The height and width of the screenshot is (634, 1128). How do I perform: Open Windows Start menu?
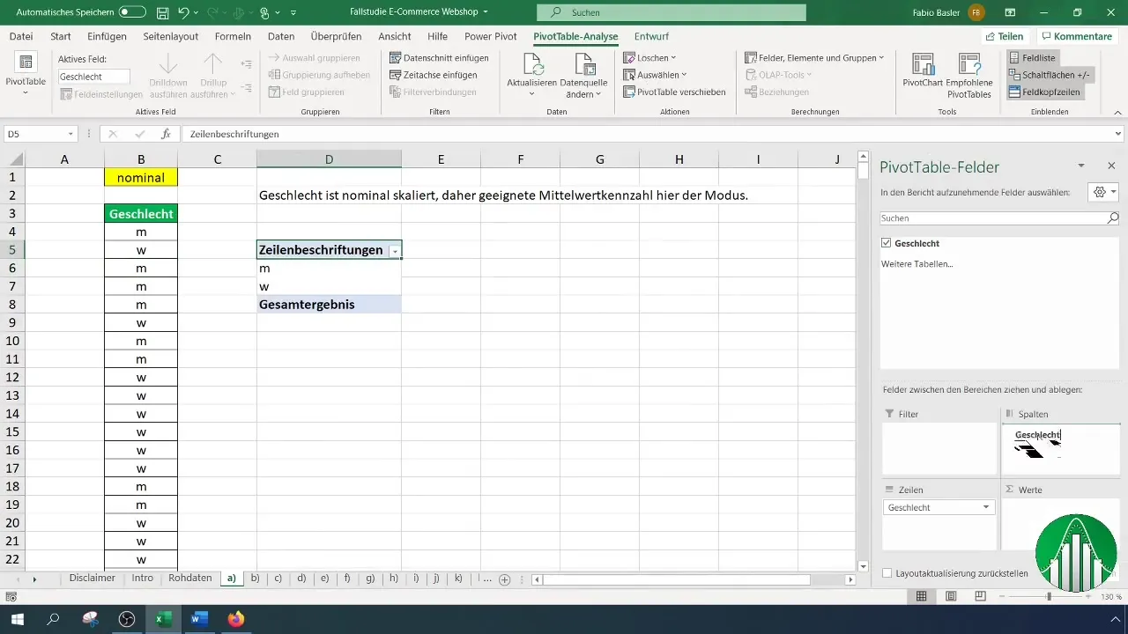pyautogui.click(x=17, y=619)
